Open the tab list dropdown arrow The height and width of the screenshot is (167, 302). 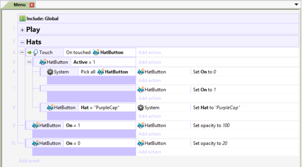tap(296, 4)
